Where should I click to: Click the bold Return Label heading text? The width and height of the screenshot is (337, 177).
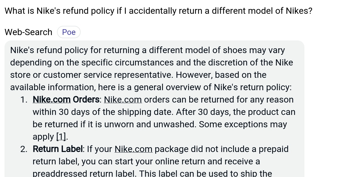[57, 149]
